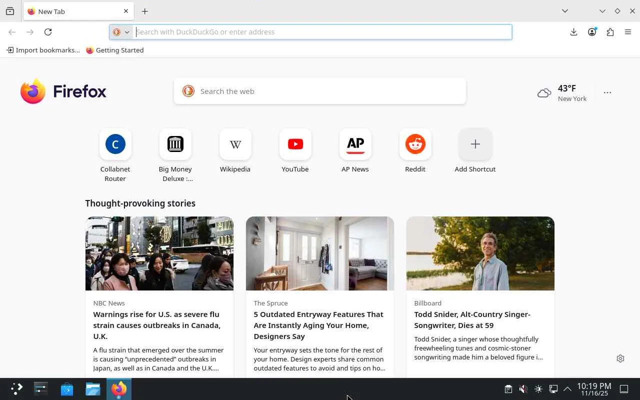Open the Firefox account menu
This screenshot has width=640, height=400.
[x=592, y=32]
